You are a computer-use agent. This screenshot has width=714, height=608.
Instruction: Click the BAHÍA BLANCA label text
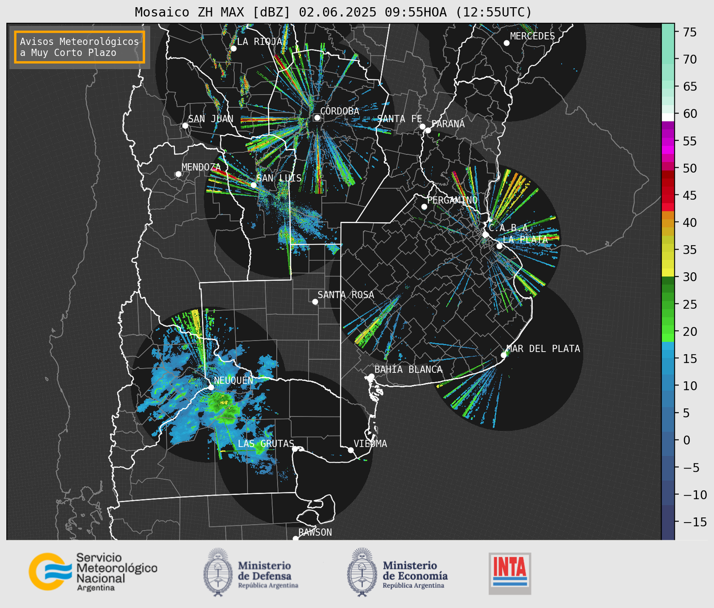(408, 370)
